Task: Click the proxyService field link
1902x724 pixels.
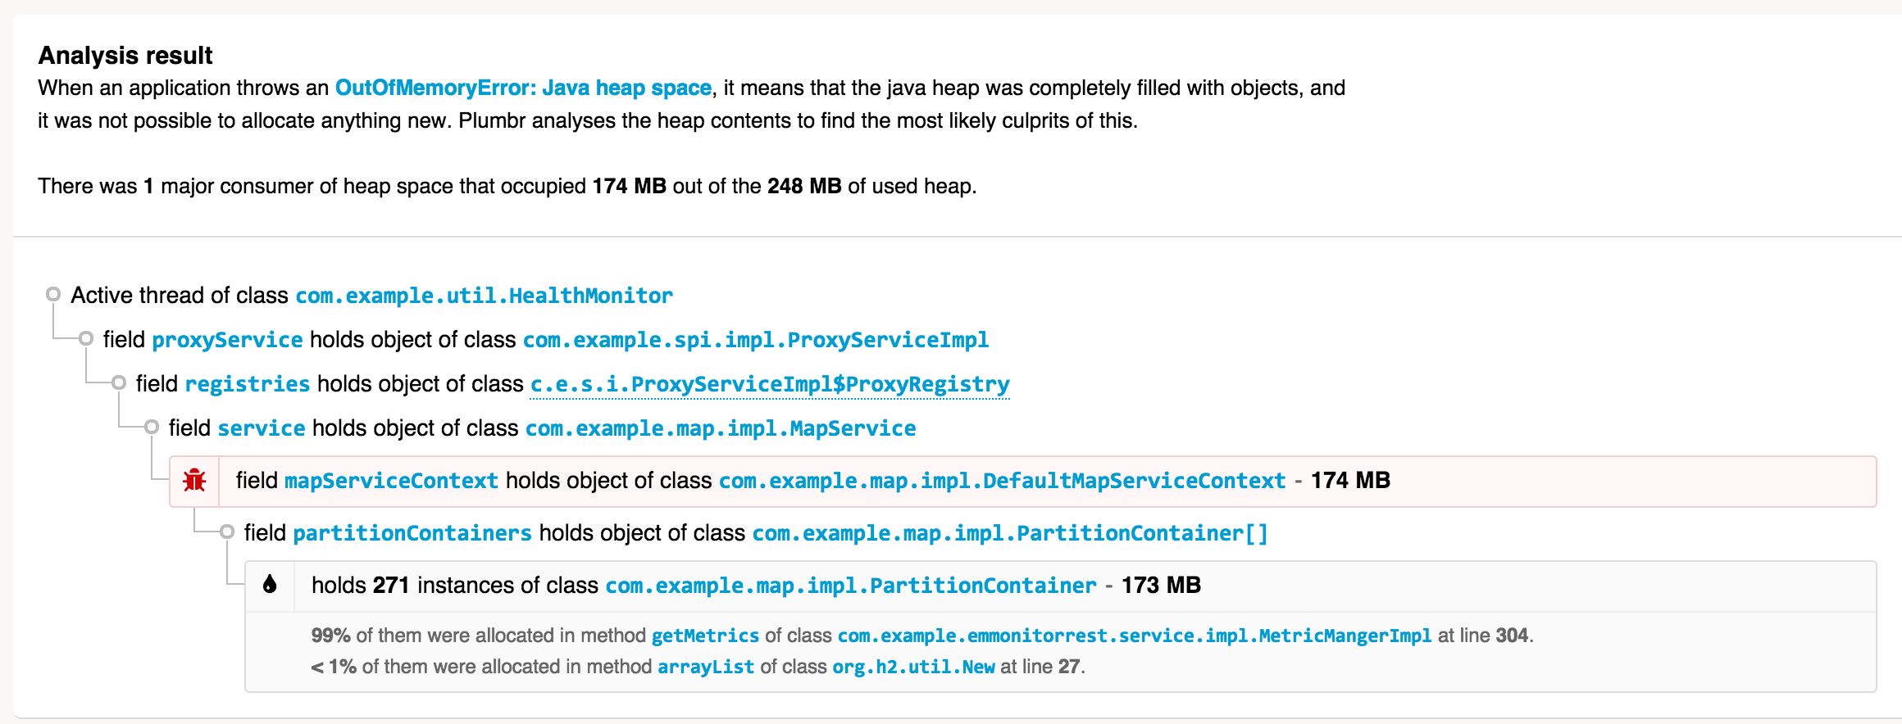Action: 227,340
